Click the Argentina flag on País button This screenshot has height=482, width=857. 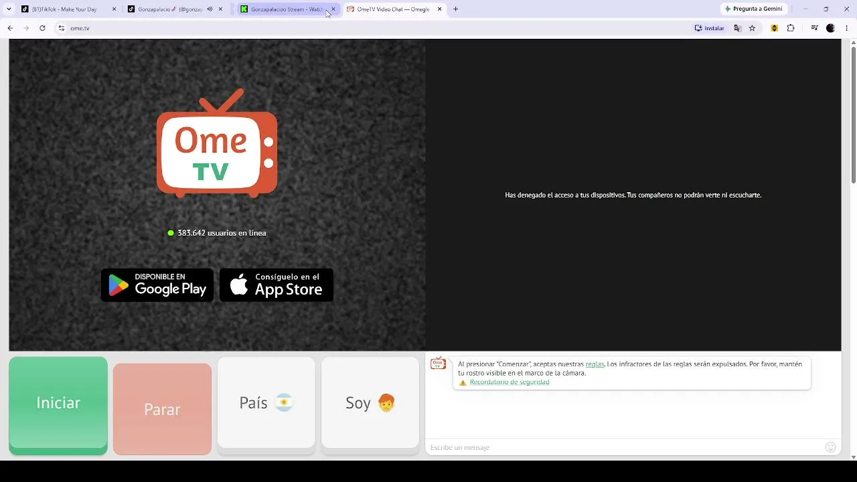[x=284, y=402]
